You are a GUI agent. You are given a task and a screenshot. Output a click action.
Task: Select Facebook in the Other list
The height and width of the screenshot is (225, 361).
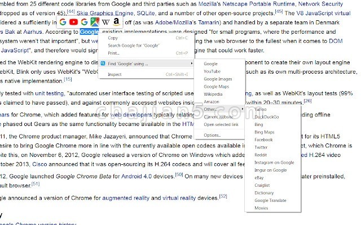coord(273,139)
